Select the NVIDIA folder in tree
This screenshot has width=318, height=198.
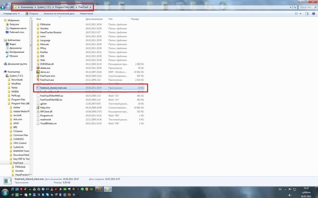pyautogui.click(x=15, y=92)
